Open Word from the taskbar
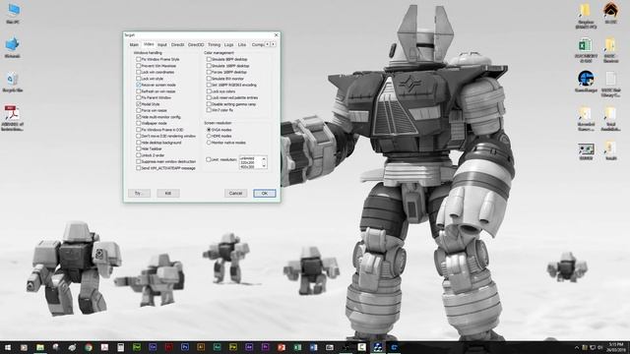 pyautogui.click(x=313, y=347)
